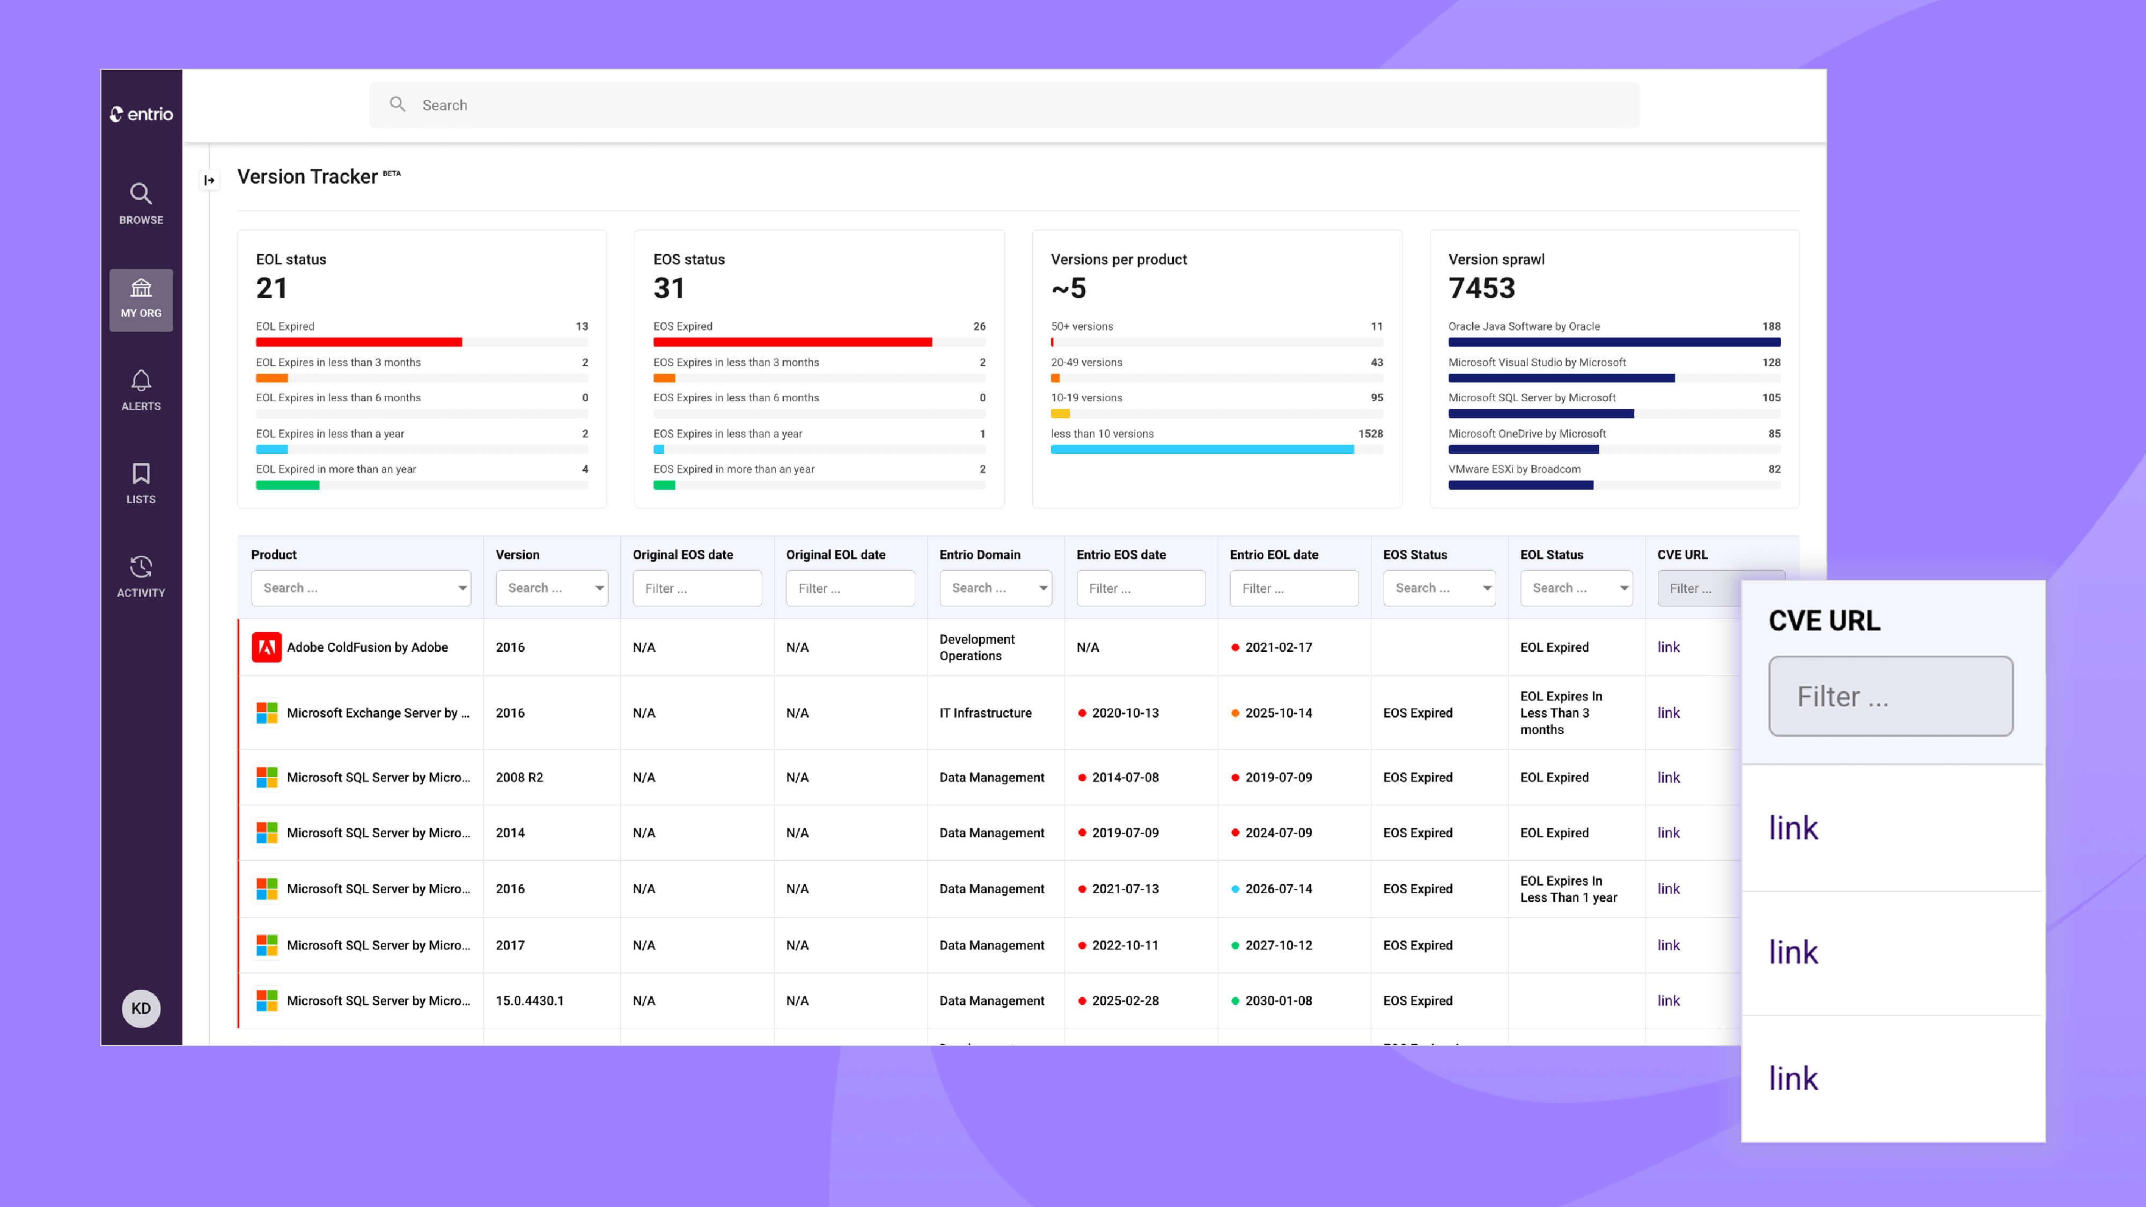Viewport: 2146px width, 1207px height.
Task: Click the EOL Expired red progress bar
Action: [359, 342]
